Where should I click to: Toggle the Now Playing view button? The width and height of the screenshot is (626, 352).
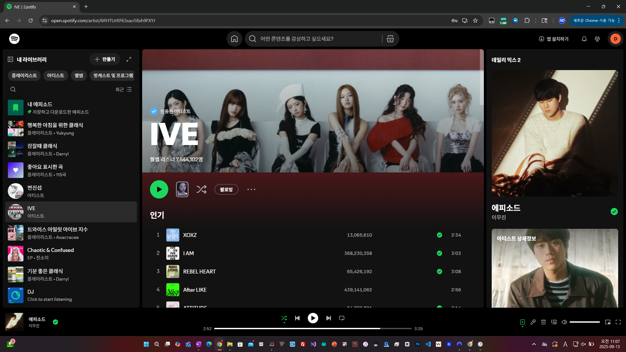522,322
